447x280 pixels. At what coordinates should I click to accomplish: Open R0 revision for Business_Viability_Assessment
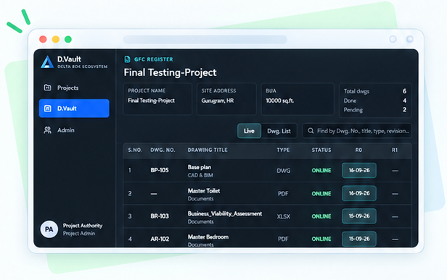pyautogui.click(x=359, y=216)
